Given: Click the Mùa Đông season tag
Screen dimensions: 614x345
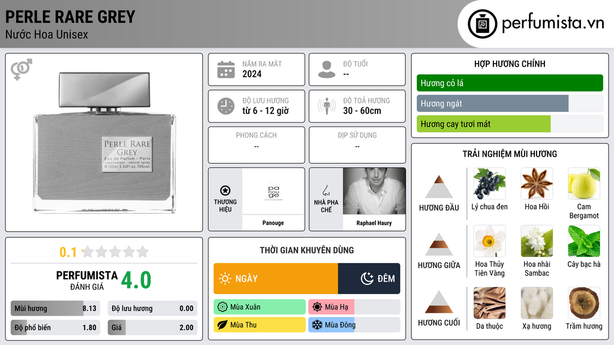Looking at the screenshot, I should tap(354, 325).
